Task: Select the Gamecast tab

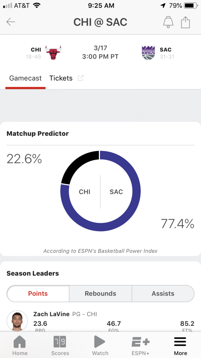Action: tap(25, 78)
